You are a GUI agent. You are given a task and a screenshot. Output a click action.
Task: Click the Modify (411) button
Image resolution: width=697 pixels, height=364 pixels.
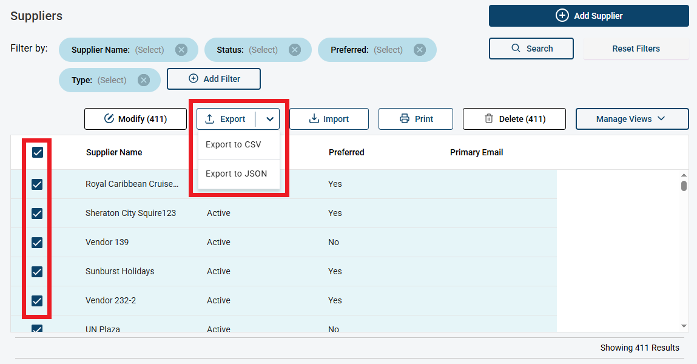[x=135, y=119]
